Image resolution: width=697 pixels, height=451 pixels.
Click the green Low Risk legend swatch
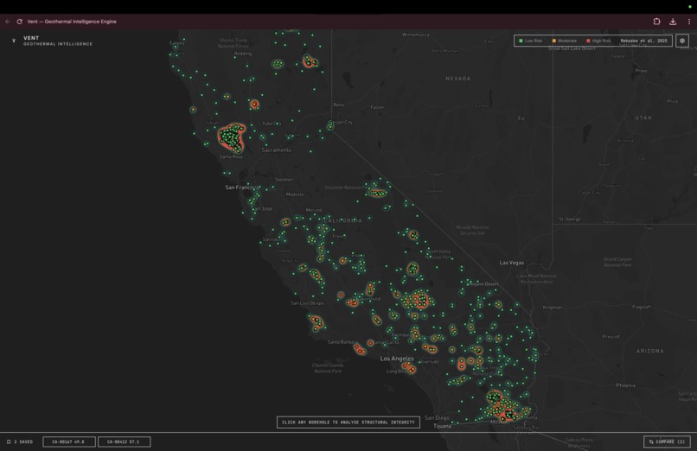521,41
